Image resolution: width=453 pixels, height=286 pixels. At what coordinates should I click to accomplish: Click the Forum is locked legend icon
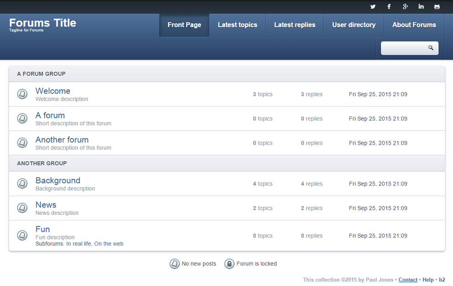point(229,264)
